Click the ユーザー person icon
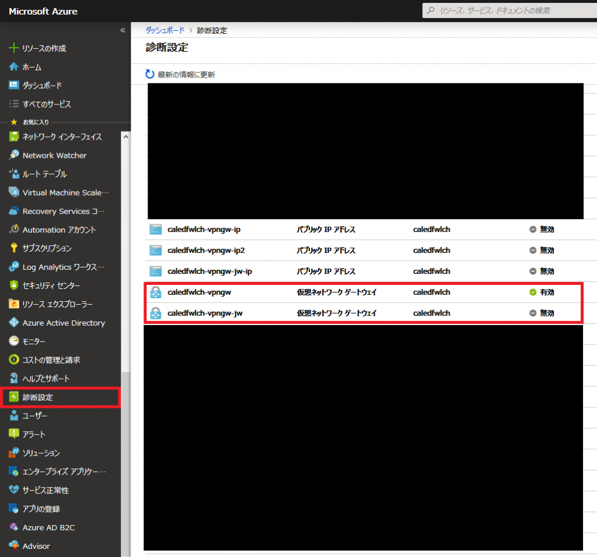This screenshot has height=557, width=597. click(x=14, y=415)
